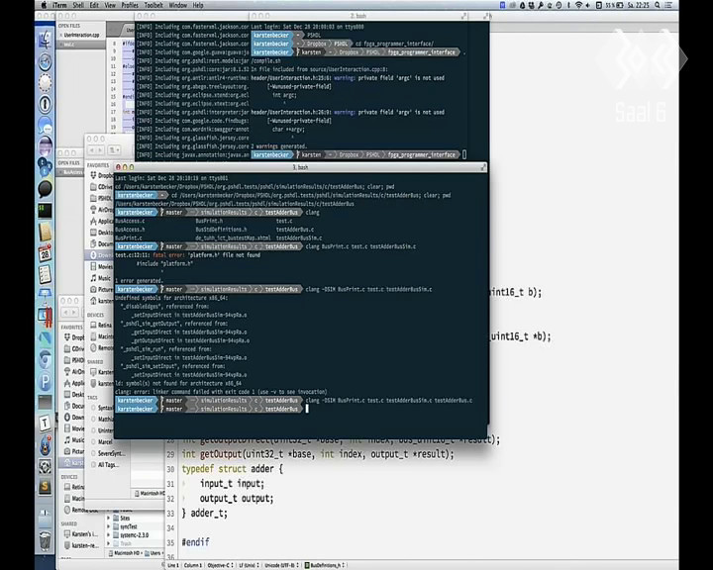Screen dimensions: 713x570
Task: Open the black speech bubble dock app
Action: click(x=45, y=189)
